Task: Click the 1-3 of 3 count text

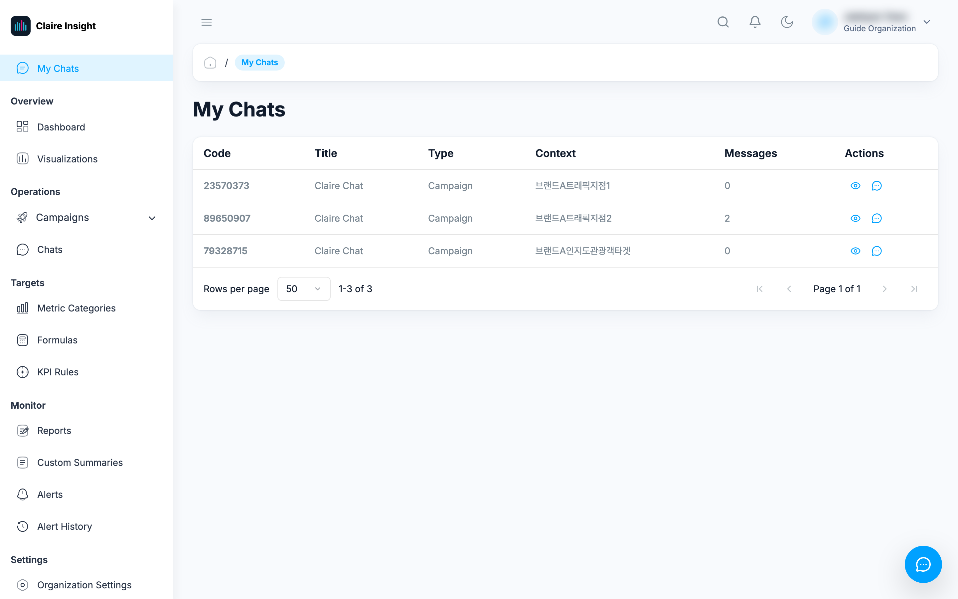Action: pyautogui.click(x=355, y=289)
